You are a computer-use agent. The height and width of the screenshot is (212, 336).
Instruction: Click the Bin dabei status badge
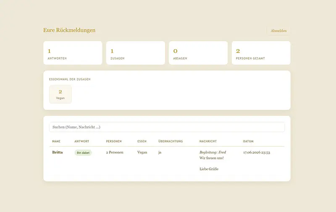coord(83,153)
